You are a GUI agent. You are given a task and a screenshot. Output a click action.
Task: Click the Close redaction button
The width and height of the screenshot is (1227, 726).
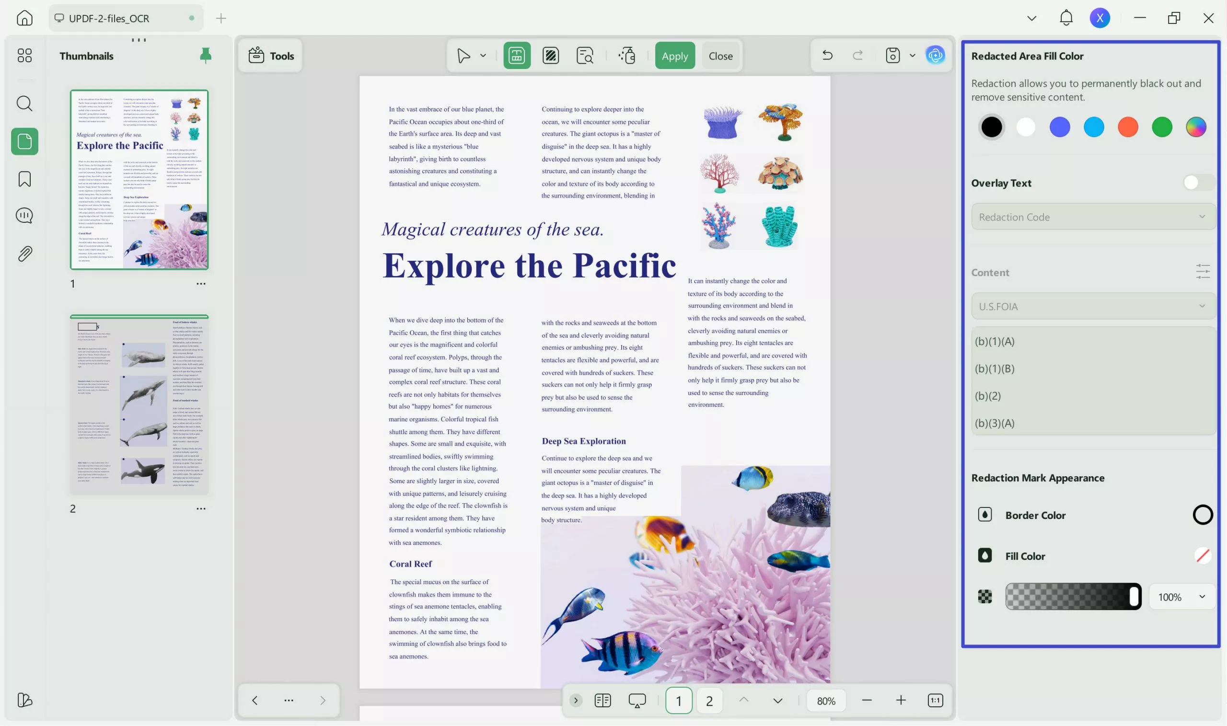click(720, 56)
